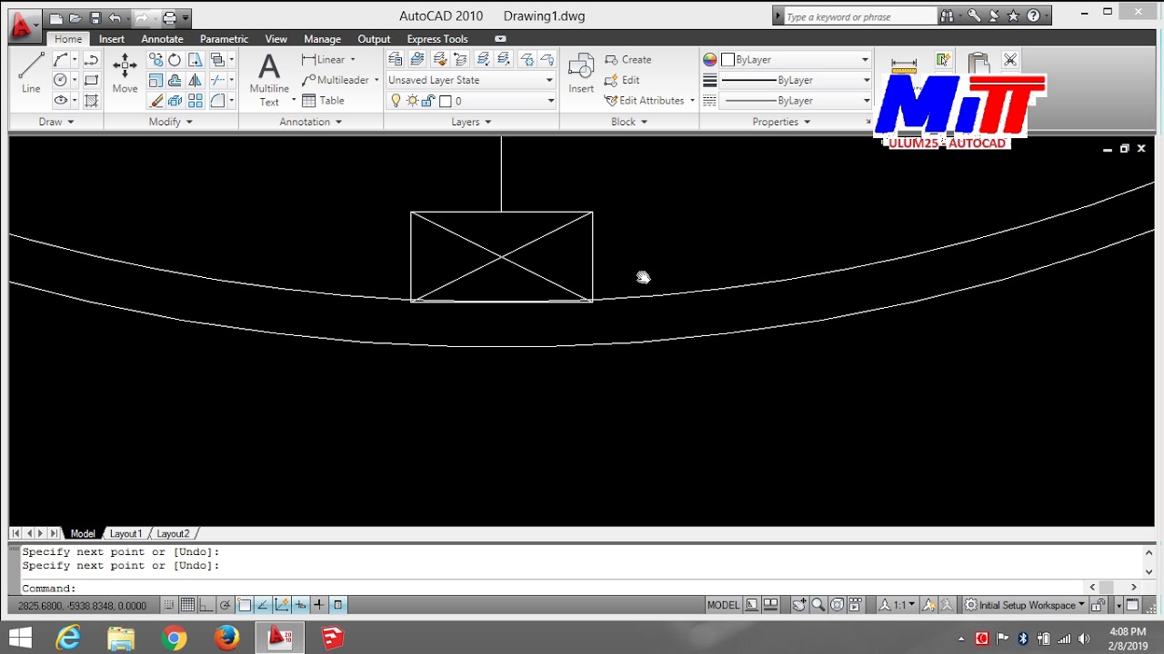Select the Move tool
1164x654 pixels.
(125, 74)
